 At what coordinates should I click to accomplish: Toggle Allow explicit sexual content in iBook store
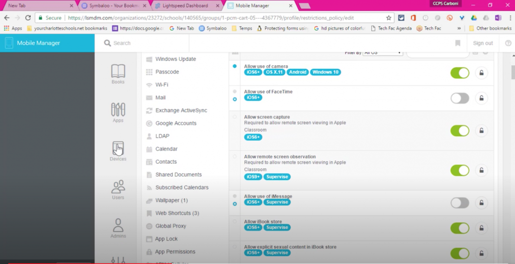460,253
